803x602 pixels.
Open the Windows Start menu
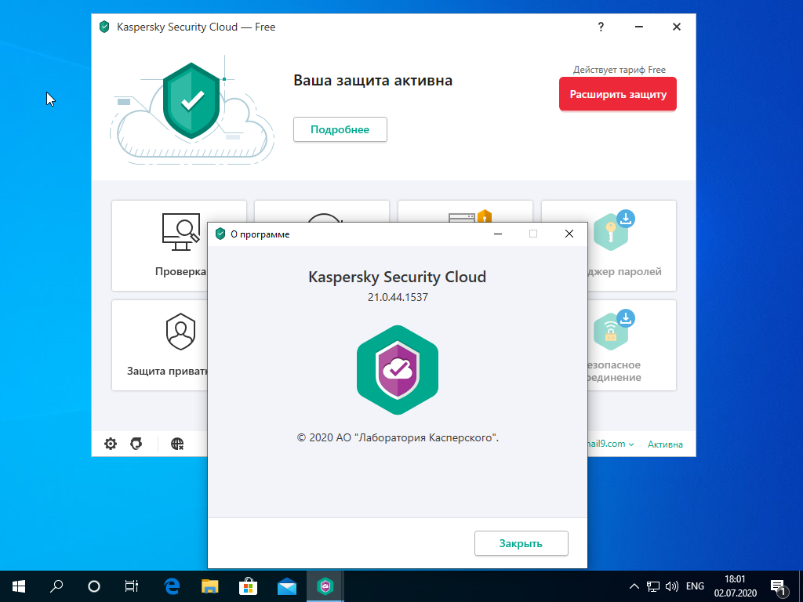(19, 586)
